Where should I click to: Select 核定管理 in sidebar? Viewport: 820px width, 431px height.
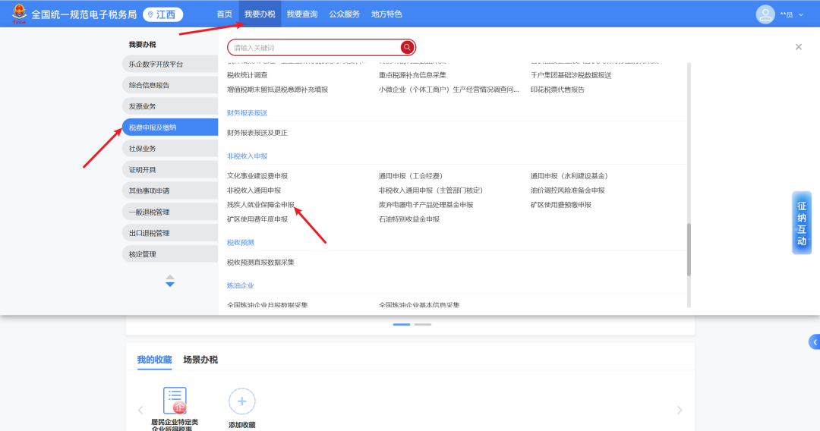pos(170,254)
